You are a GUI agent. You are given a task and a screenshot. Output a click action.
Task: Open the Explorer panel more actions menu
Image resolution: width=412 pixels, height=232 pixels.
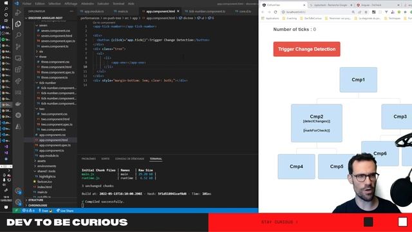point(71,12)
